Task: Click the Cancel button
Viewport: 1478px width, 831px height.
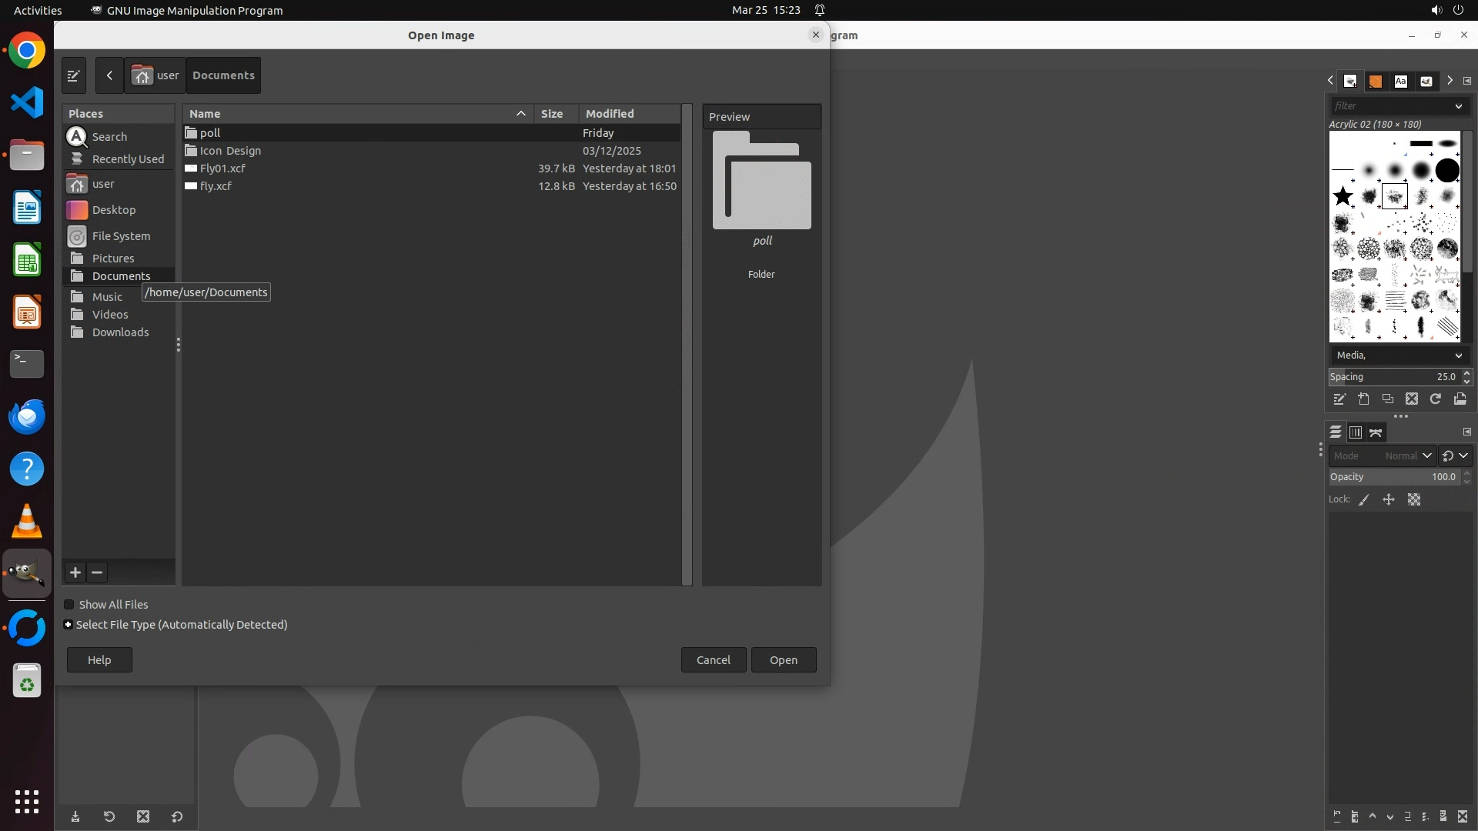Action: coord(713,659)
